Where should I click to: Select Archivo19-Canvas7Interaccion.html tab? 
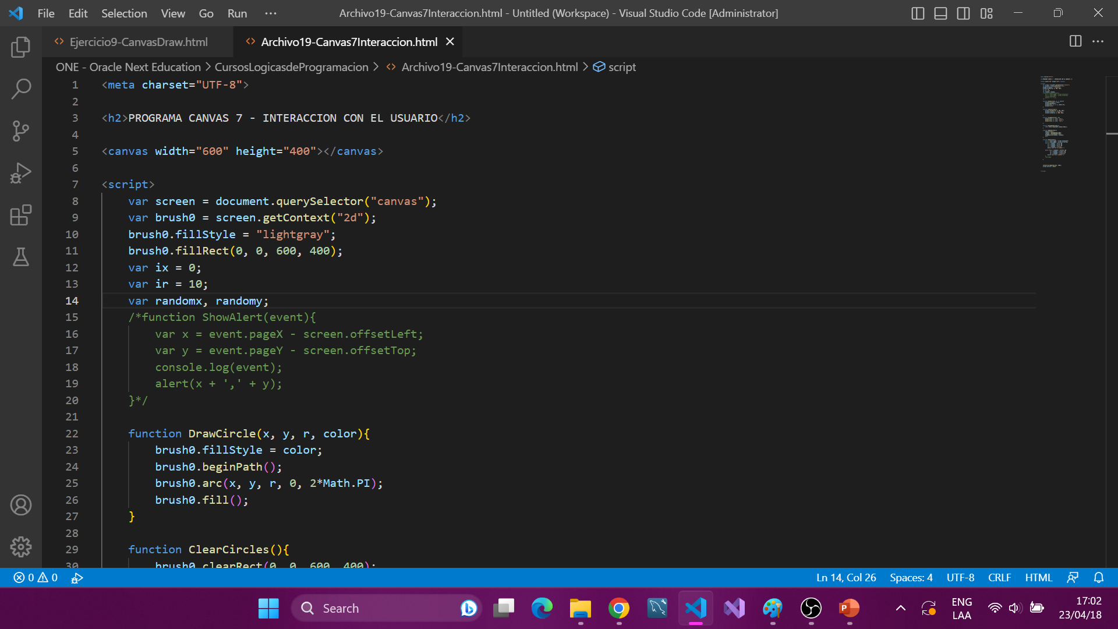tap(349, 42)
